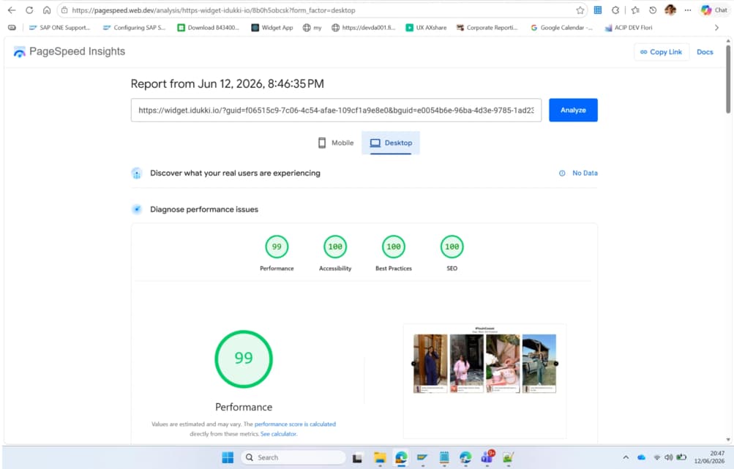Select the Desktop tab
734x469 pixels.
tap(391, 143)
